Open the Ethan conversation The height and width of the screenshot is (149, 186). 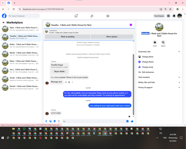tap(21, 62)
